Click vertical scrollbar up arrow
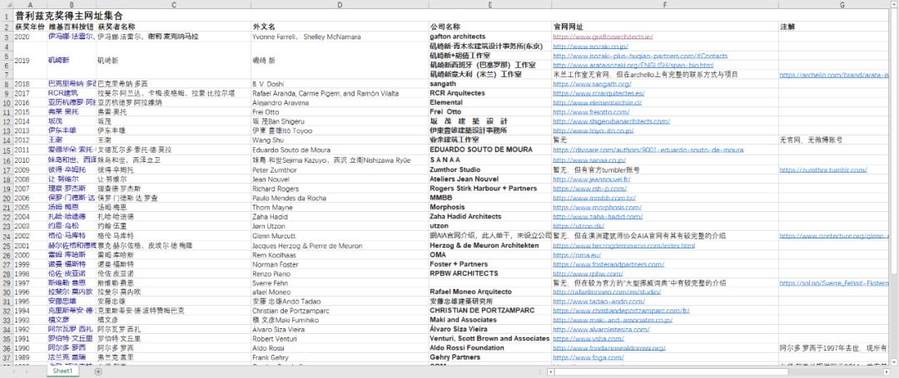This screenshot has width=899, height=378. (894, 5)
